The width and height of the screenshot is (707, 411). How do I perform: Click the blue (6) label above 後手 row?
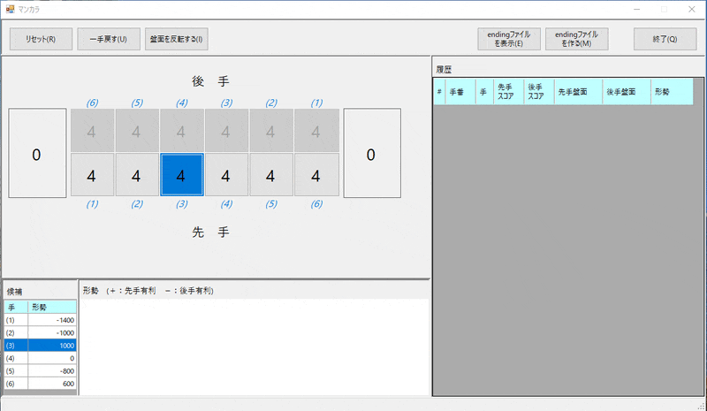93,103
